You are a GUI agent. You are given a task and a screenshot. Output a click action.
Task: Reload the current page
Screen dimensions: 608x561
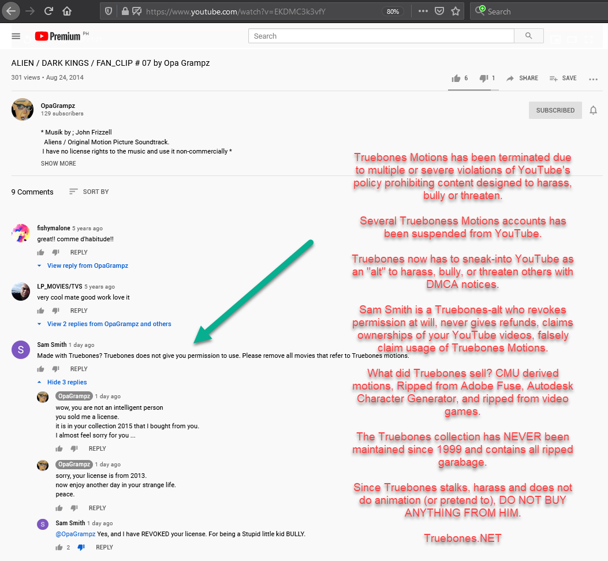click(49, 11)
